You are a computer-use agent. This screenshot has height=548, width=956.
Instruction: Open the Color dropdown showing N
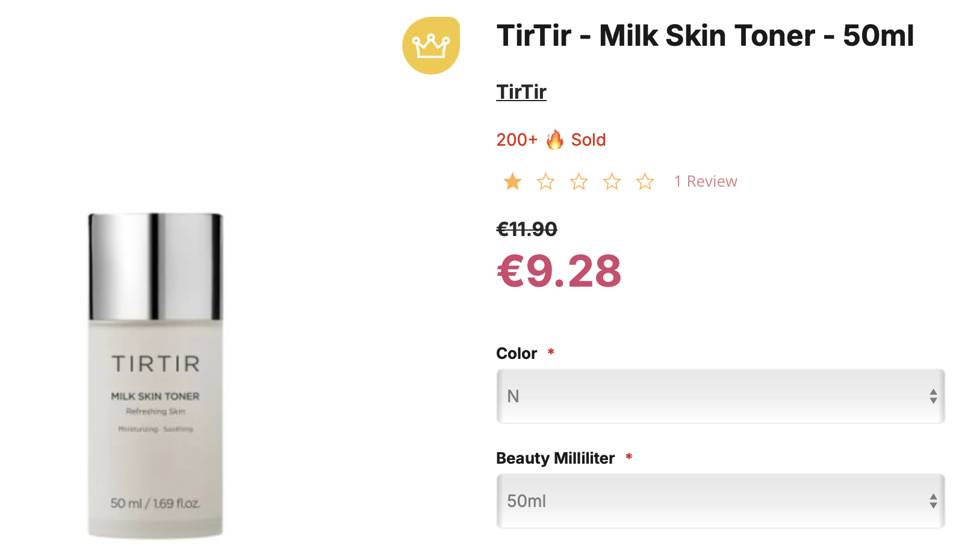pyautogui.click(x=720, y=396)
